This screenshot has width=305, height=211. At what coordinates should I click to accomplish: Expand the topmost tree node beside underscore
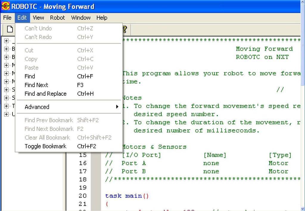7,41
